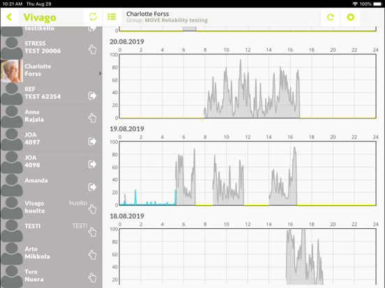The image size is (385, 288).
Task: Open the list view menu icon
Action: point(112,17)
